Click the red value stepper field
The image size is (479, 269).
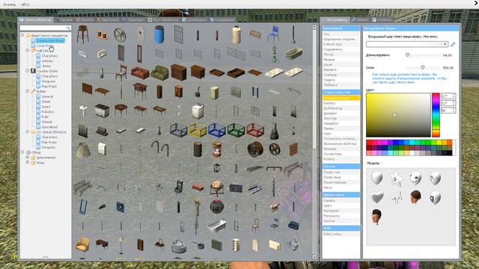tap(448, 96)
